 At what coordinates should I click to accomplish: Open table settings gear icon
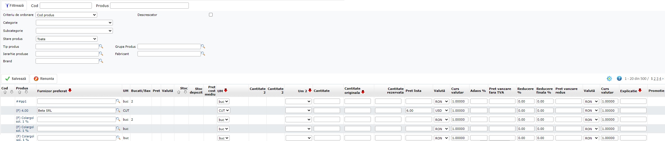click(609, 79)
